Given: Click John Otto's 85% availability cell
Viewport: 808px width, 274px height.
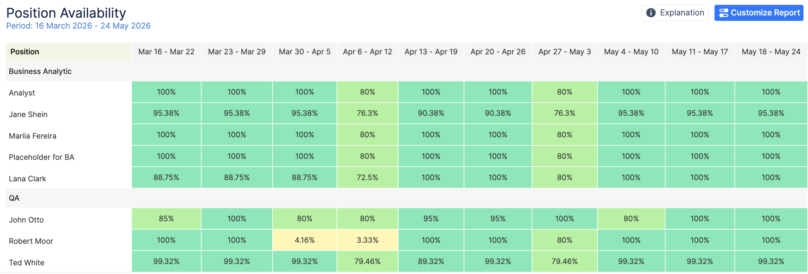Looking at the screenshot, I should 166,219.
